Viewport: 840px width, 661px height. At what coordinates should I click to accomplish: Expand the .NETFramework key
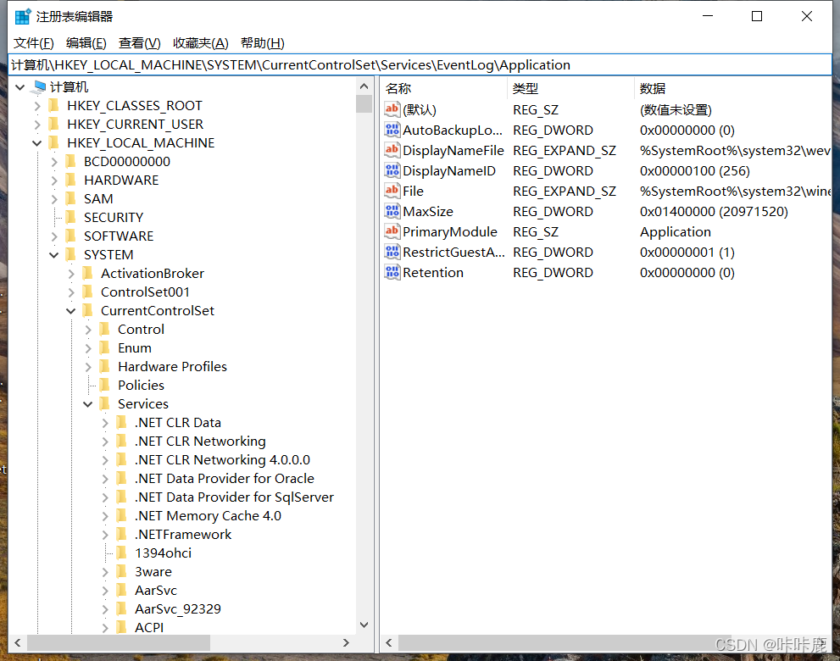[x=105, y=535]
